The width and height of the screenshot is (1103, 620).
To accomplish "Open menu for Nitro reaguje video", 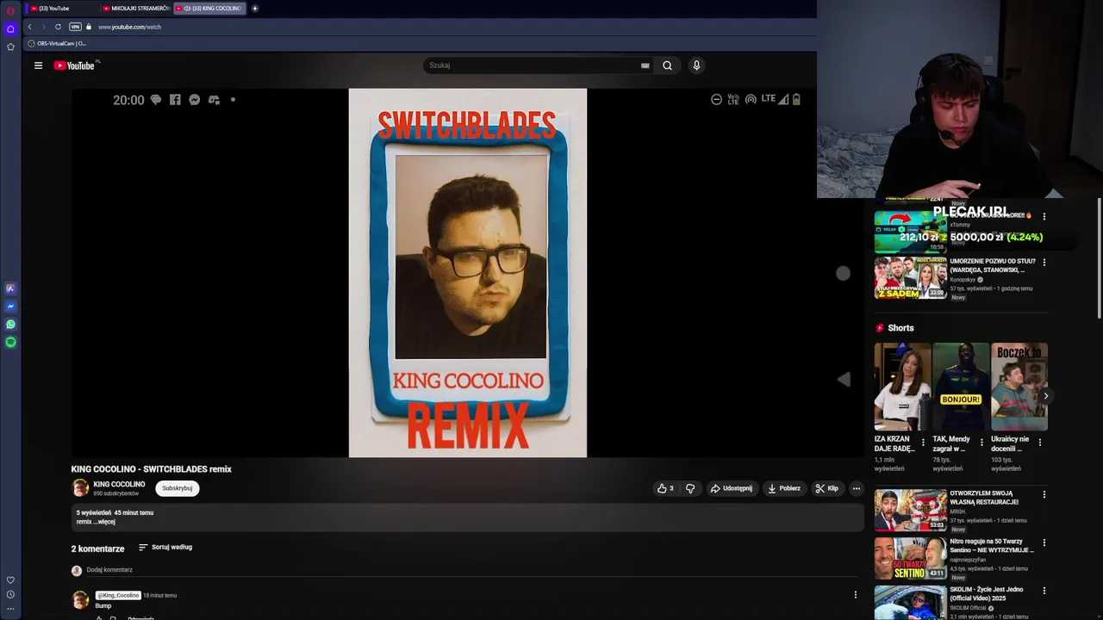I will 1044,542.
